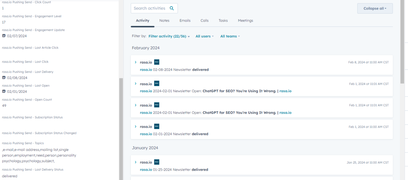
Task: Click the Last Delivery Status value delivered
Action: (10, 176)
